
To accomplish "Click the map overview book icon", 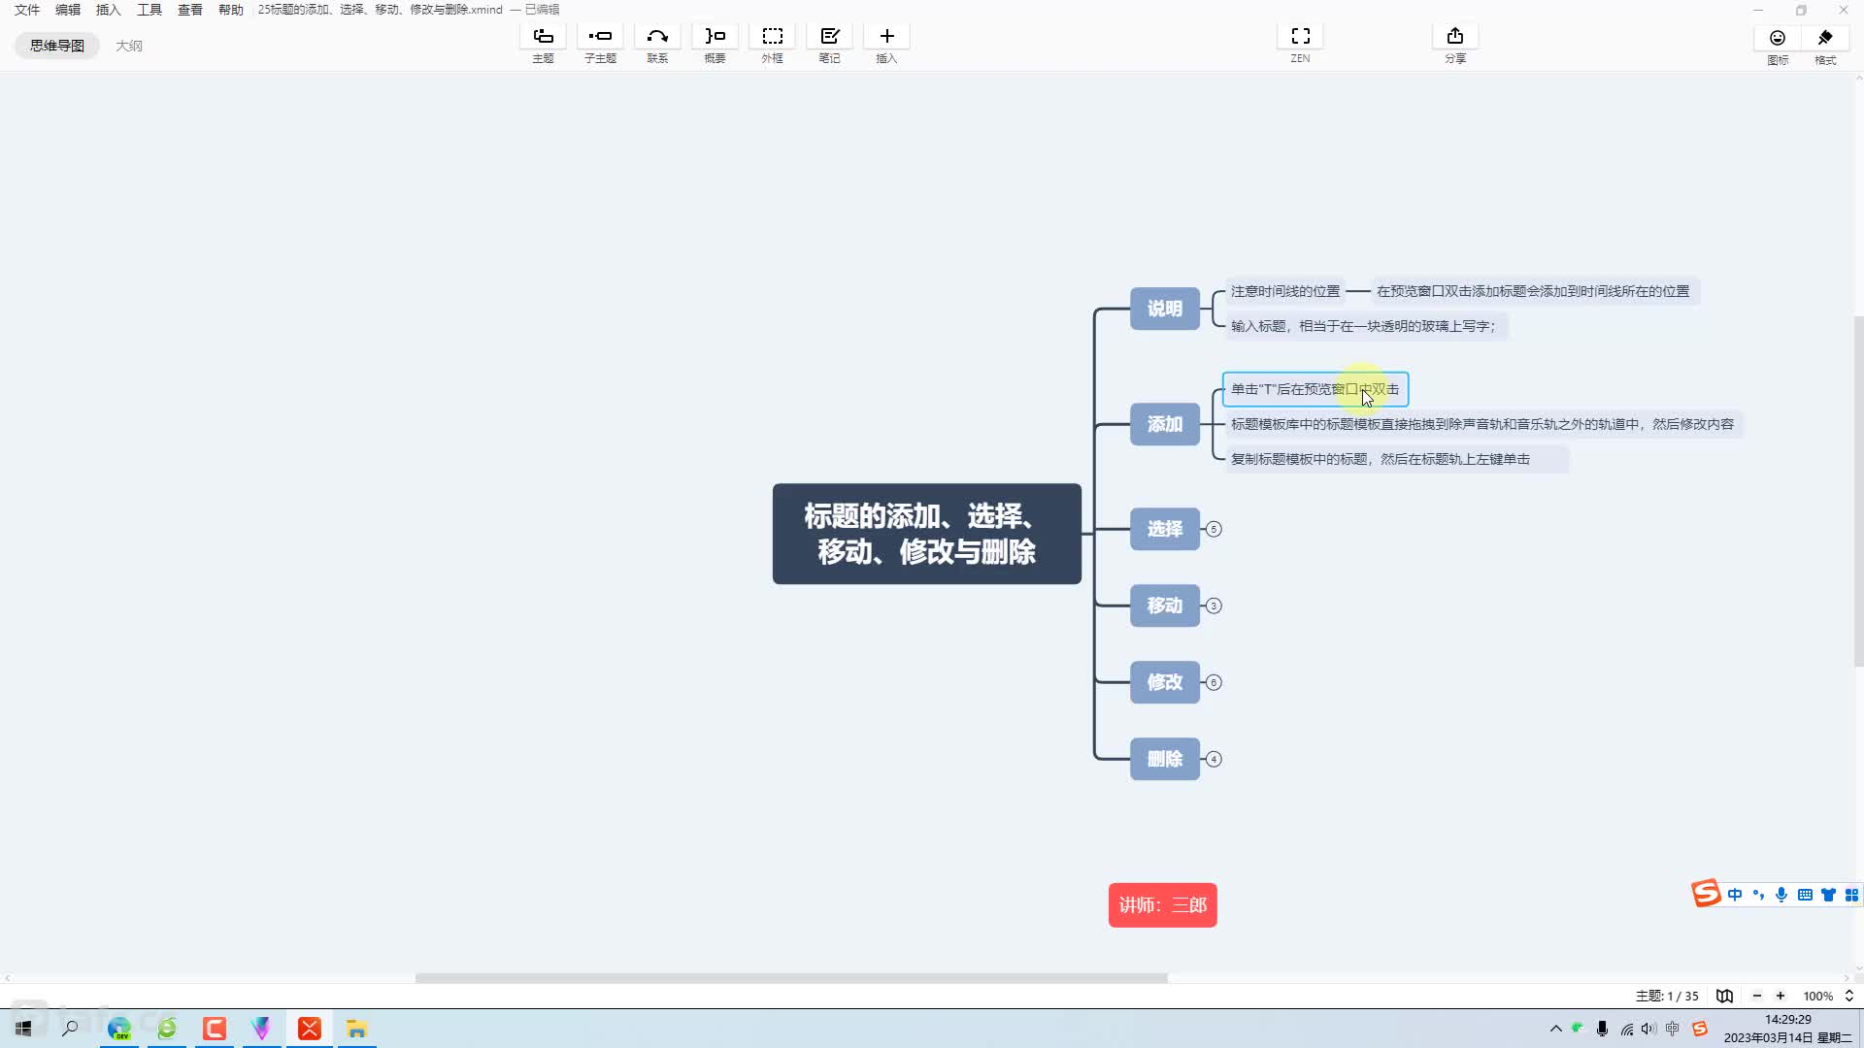I will pos(1724,996).
